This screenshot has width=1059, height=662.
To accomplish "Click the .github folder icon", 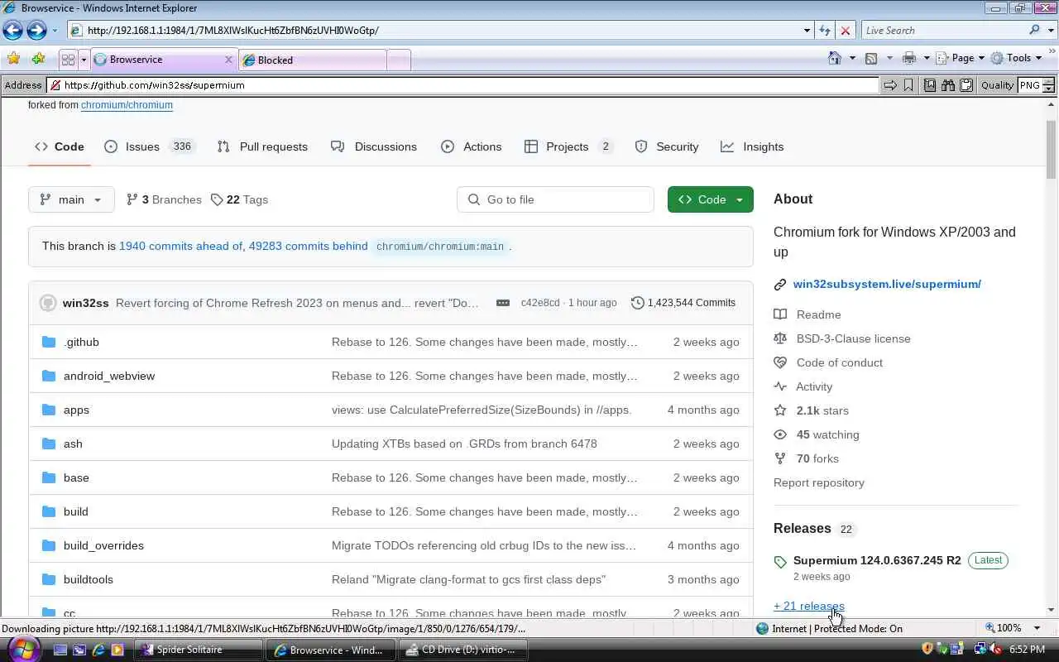I will [x=49, y=342].
